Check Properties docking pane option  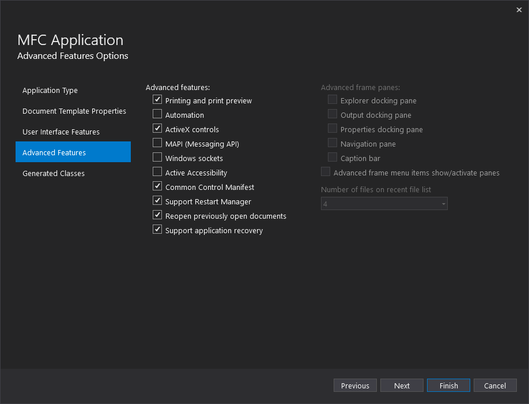[x=332, y=128]
